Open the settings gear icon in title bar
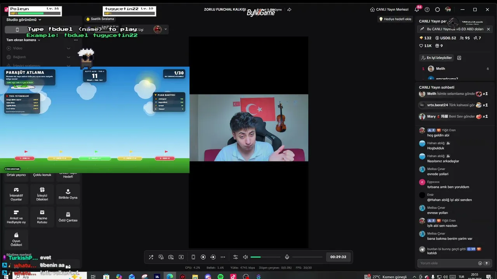 click(x=438, y=9)
